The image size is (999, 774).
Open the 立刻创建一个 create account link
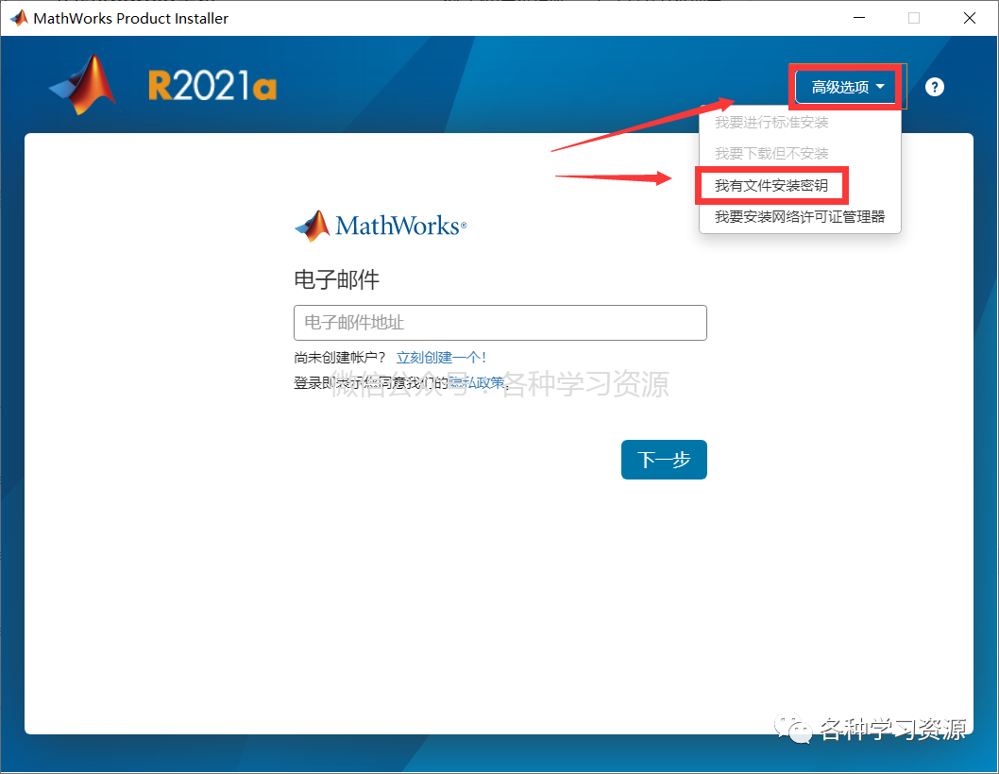(441, 358)
